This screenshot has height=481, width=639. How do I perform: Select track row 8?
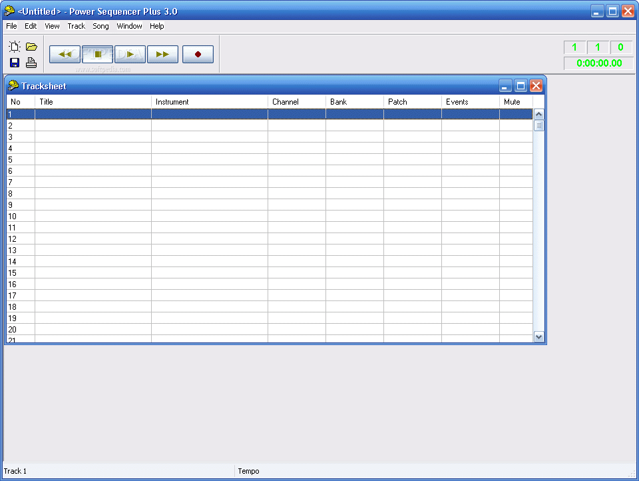[270, 193]
